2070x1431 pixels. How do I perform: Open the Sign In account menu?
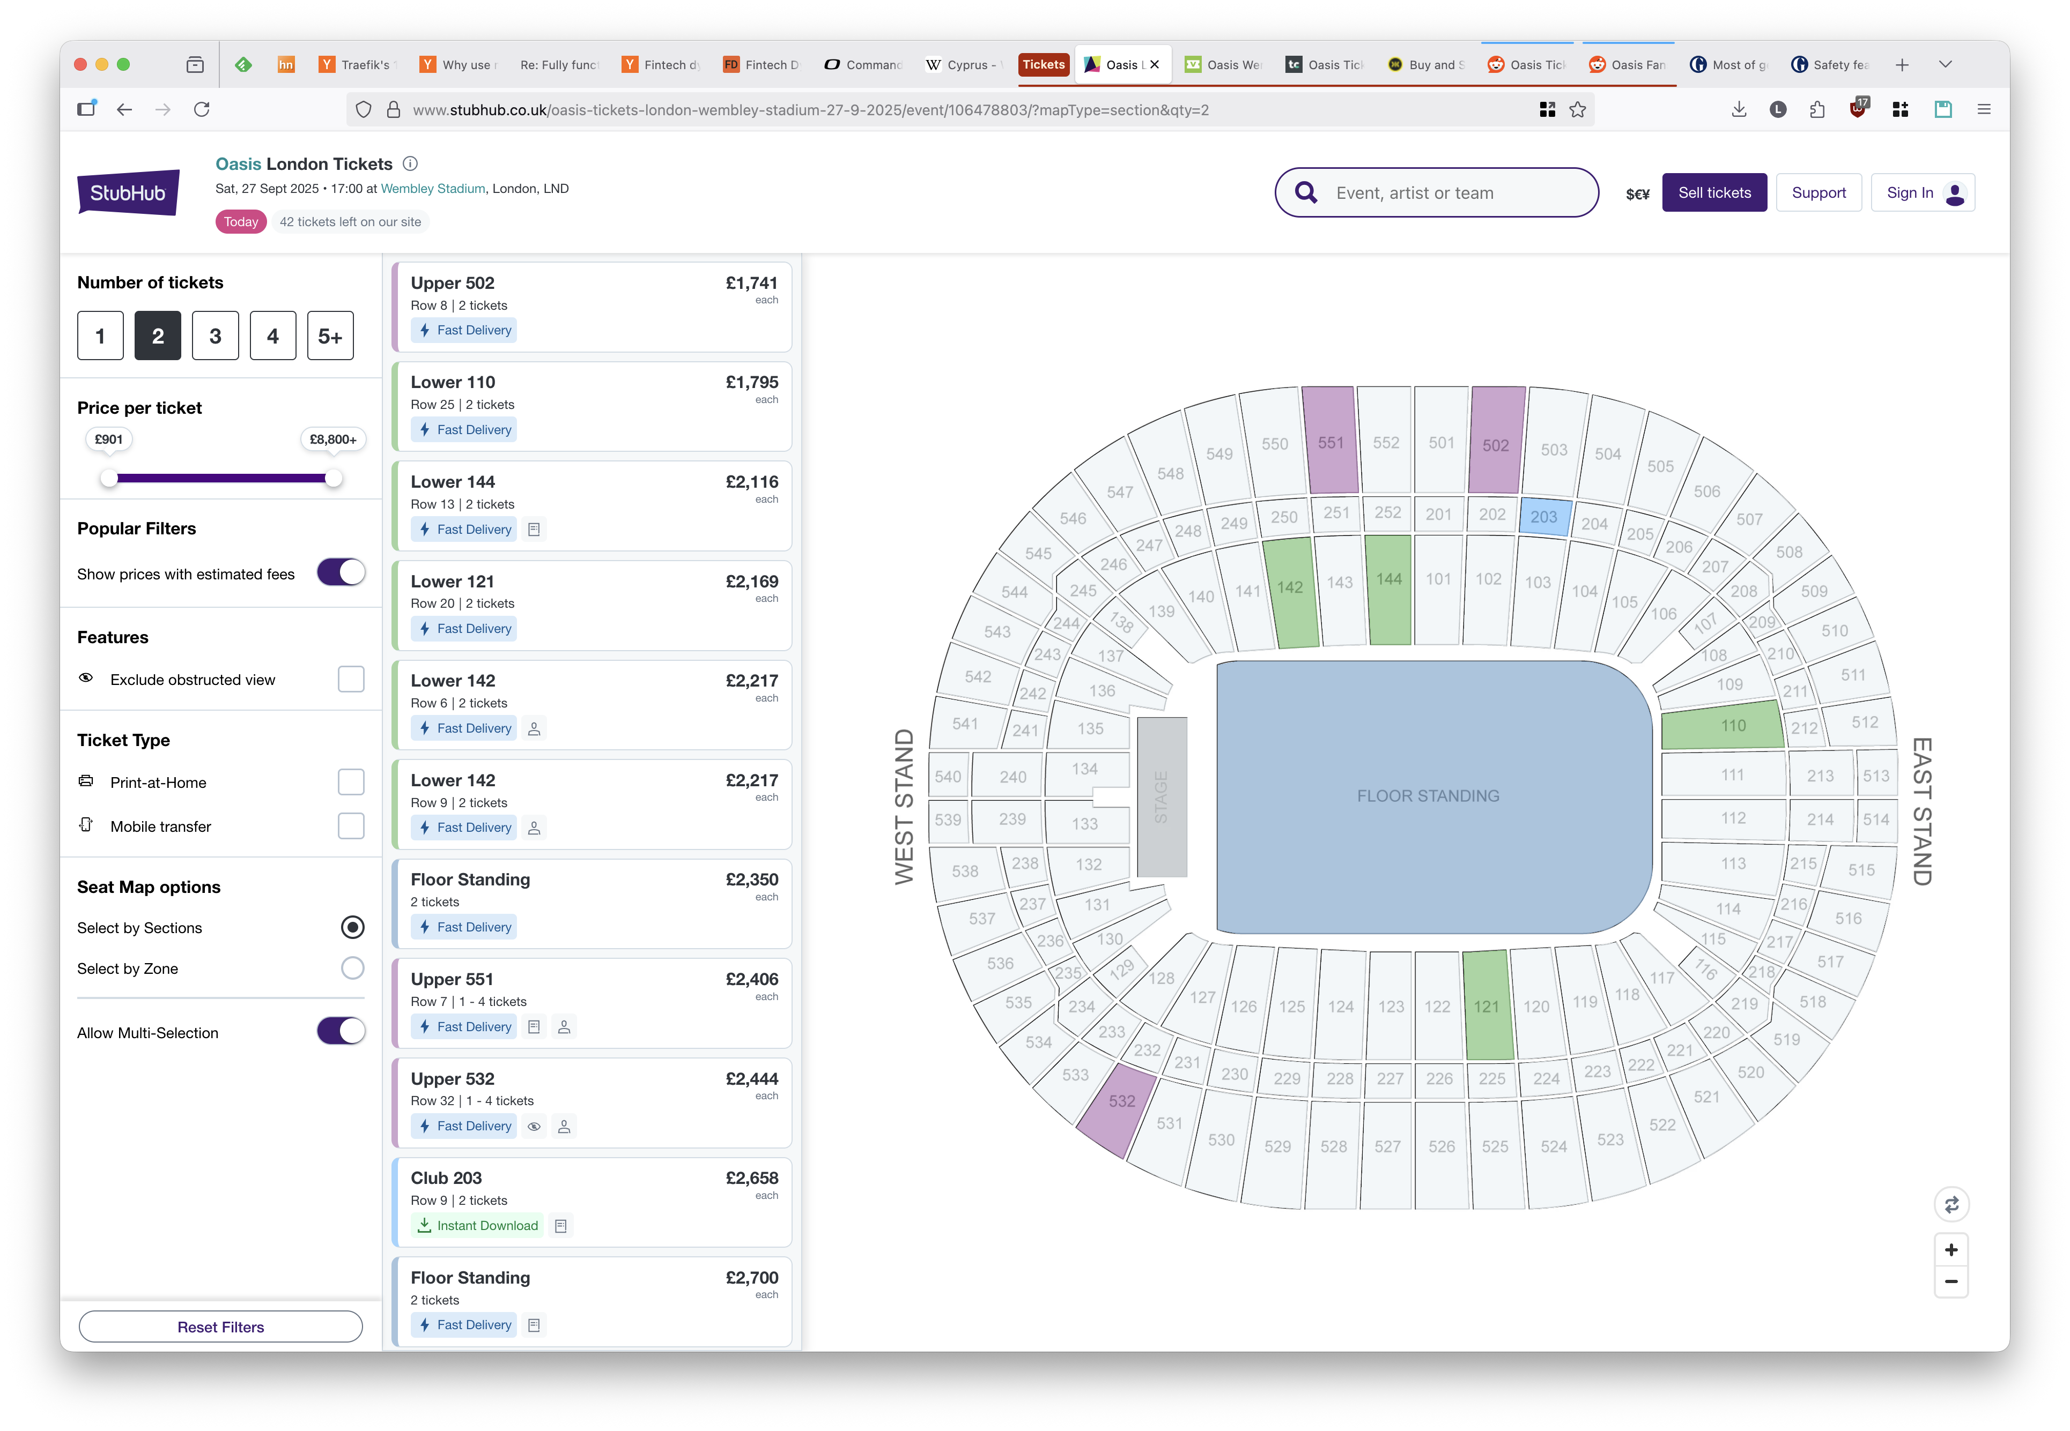click(1922, 193)
